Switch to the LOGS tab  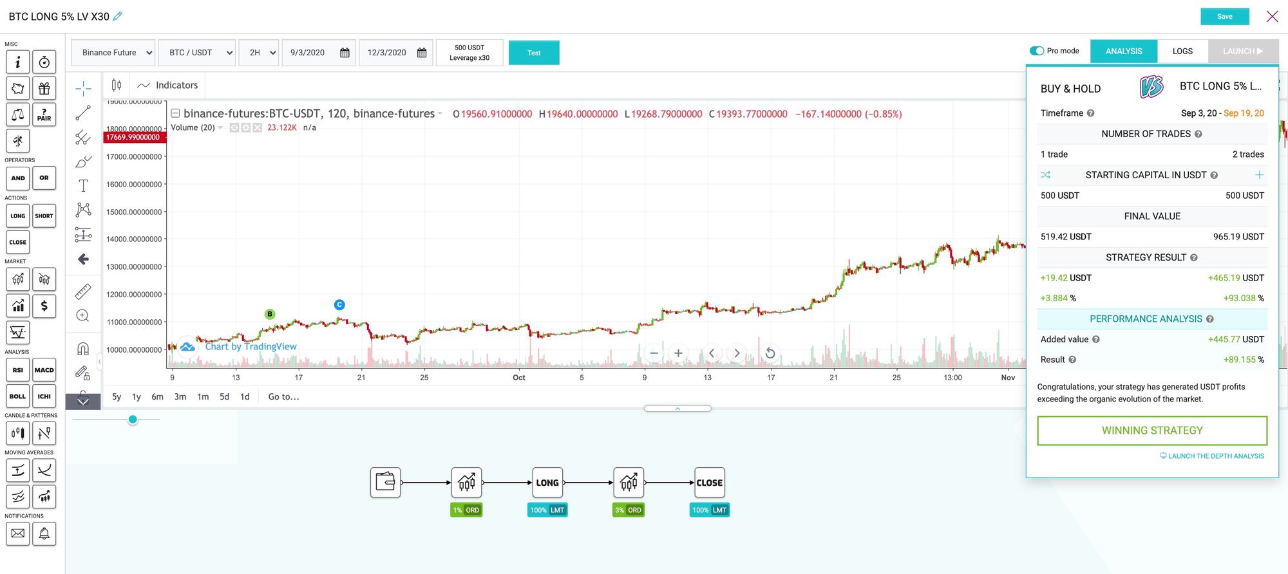pyautogui.click(x=1182, y=51)
